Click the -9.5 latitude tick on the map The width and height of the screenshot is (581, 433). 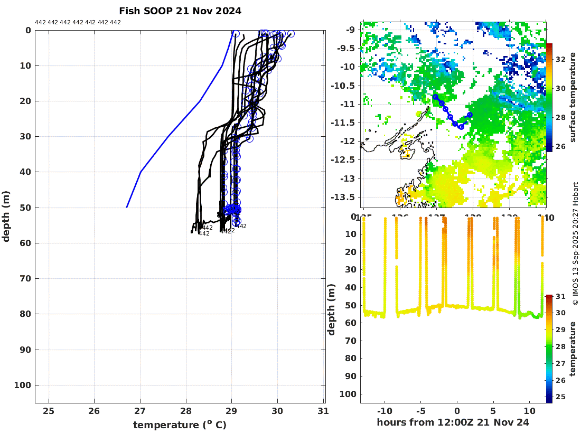(346, 49)
